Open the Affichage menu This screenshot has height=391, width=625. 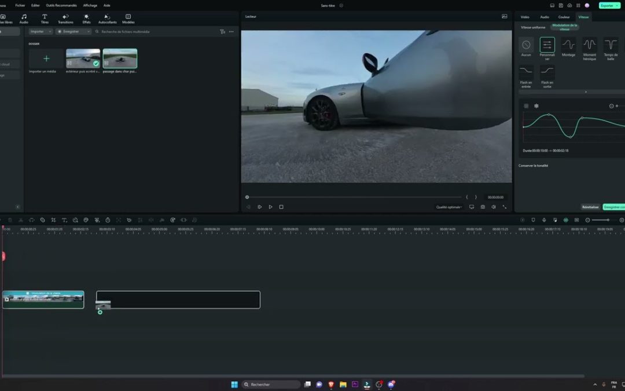click(90, 6)
